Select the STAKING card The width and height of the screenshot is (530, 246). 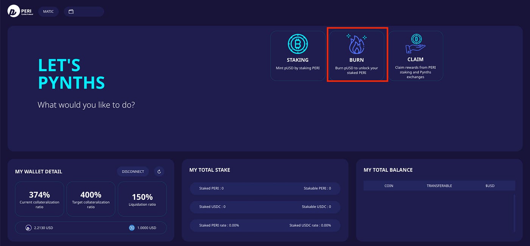point(298,56)
